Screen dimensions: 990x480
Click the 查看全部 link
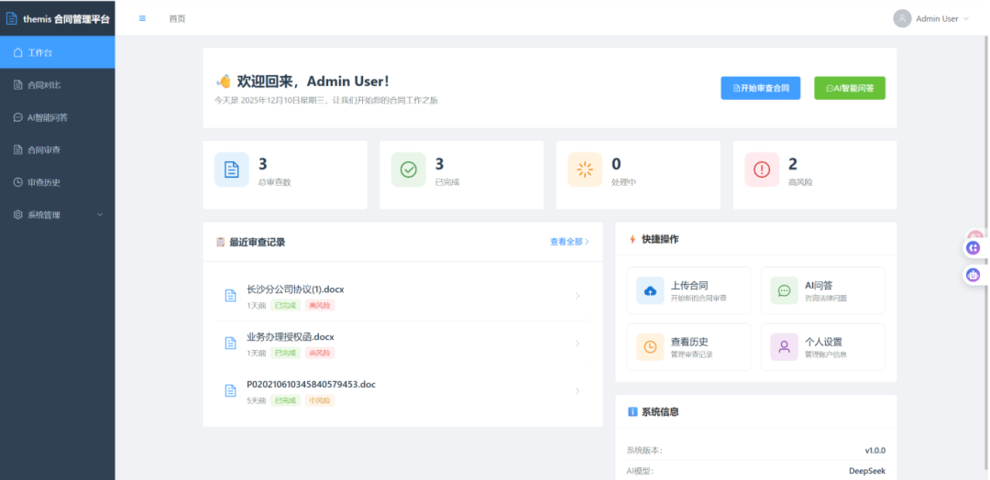pos(569,242)
